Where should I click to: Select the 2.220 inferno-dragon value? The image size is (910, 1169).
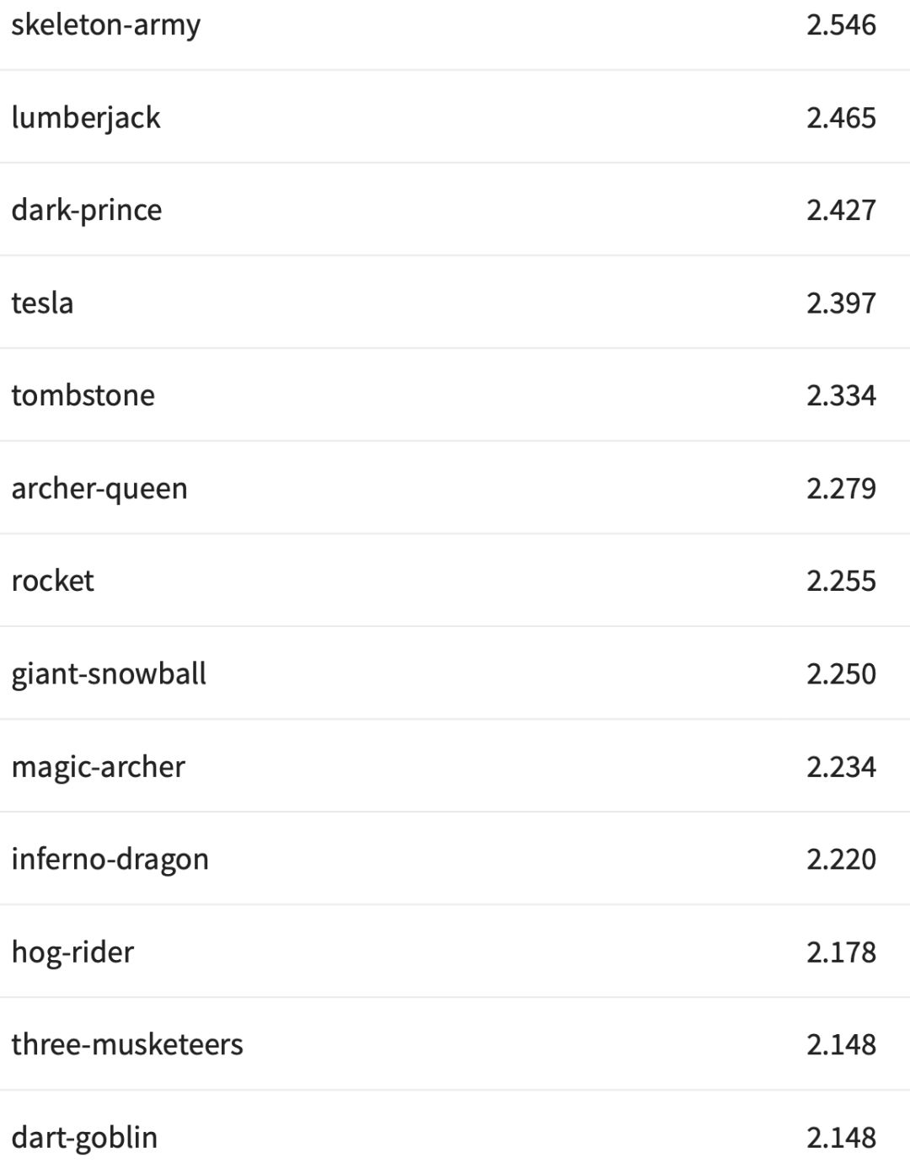(841, 859)
